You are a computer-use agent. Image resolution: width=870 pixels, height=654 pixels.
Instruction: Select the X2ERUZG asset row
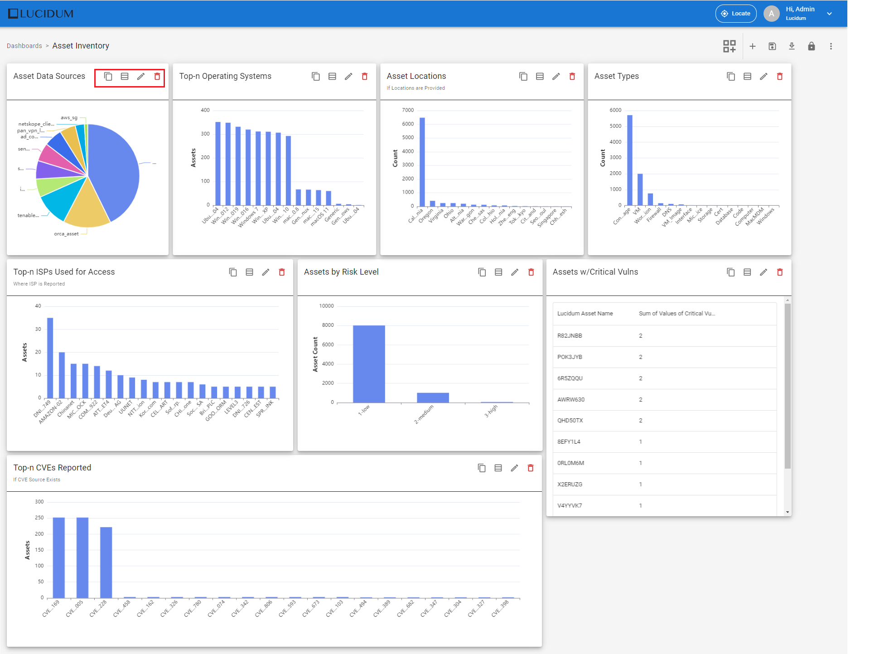[665, 484]
